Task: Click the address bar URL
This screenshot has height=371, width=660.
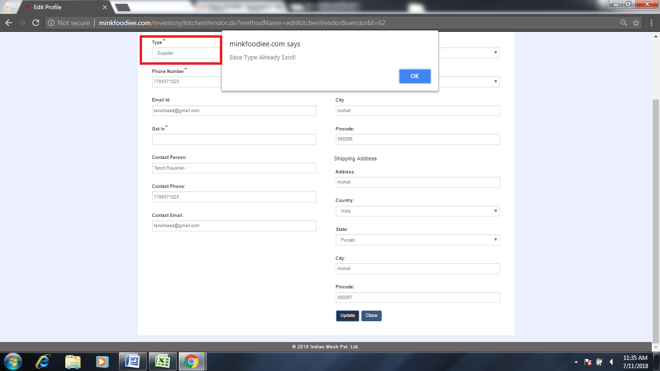Action: tap(242, 23)
